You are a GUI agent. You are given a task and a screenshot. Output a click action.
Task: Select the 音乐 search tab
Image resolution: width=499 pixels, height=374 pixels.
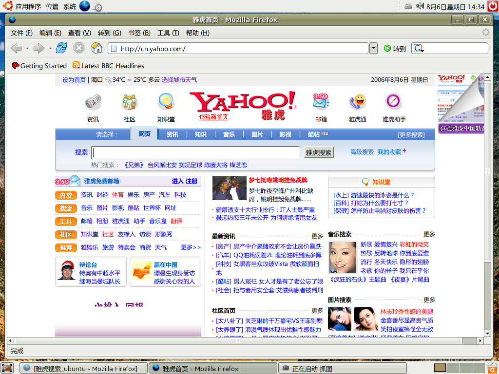(229, 134)
